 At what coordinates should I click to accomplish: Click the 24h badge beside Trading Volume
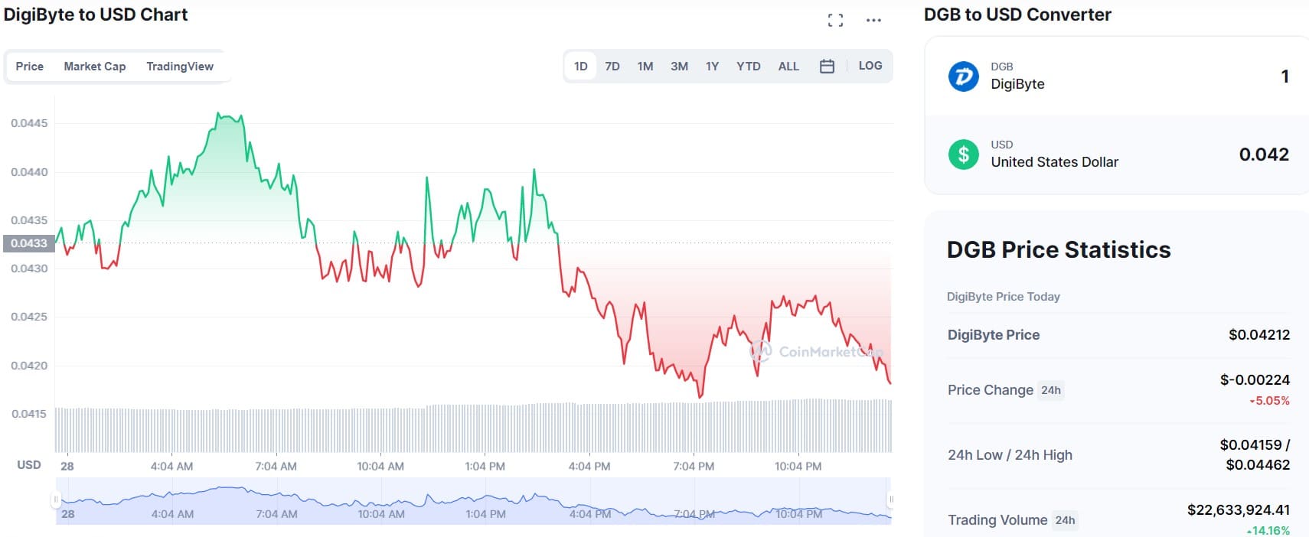click(1065, 520)
